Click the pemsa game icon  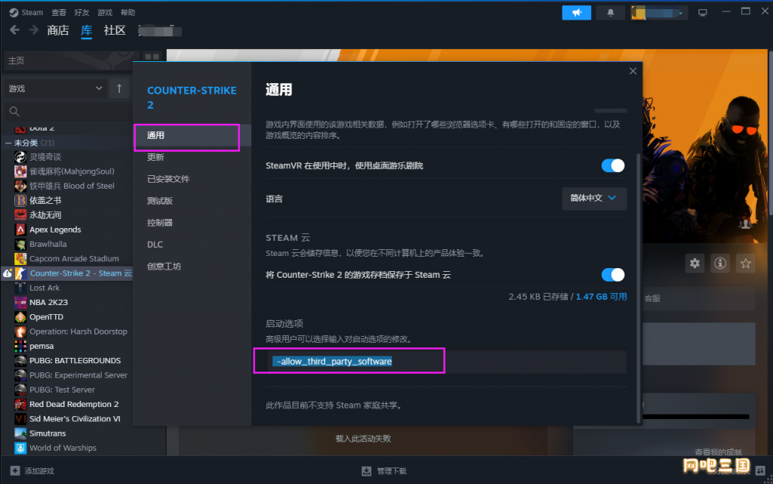pyautogui.click(x=20, y=346)
